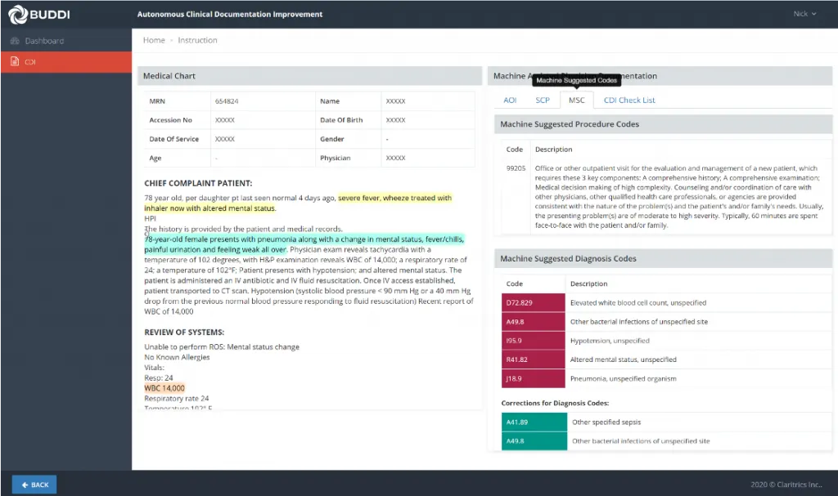Click the Instruction breadcrumb link
The height and width of the screenshot is (496, 838).
click(197, 40)
